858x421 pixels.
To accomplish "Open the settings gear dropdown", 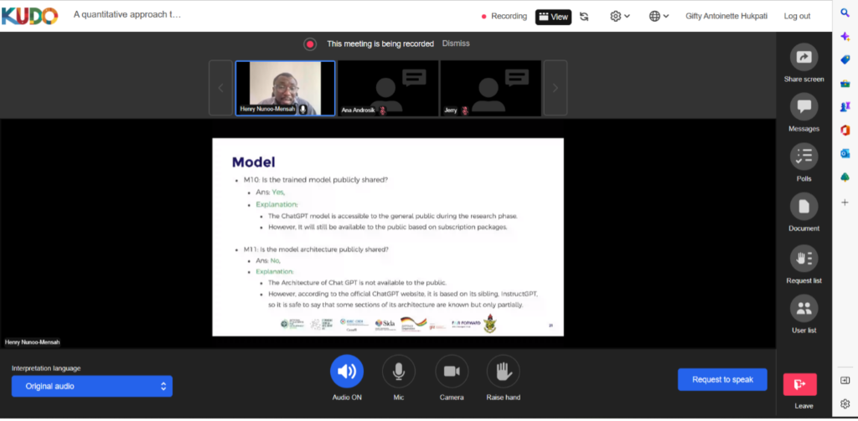I will [x=620, y=16].
